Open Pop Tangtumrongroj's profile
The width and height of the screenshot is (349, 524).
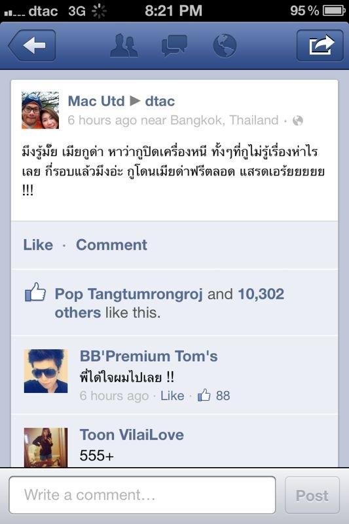(x=128, y=294)
